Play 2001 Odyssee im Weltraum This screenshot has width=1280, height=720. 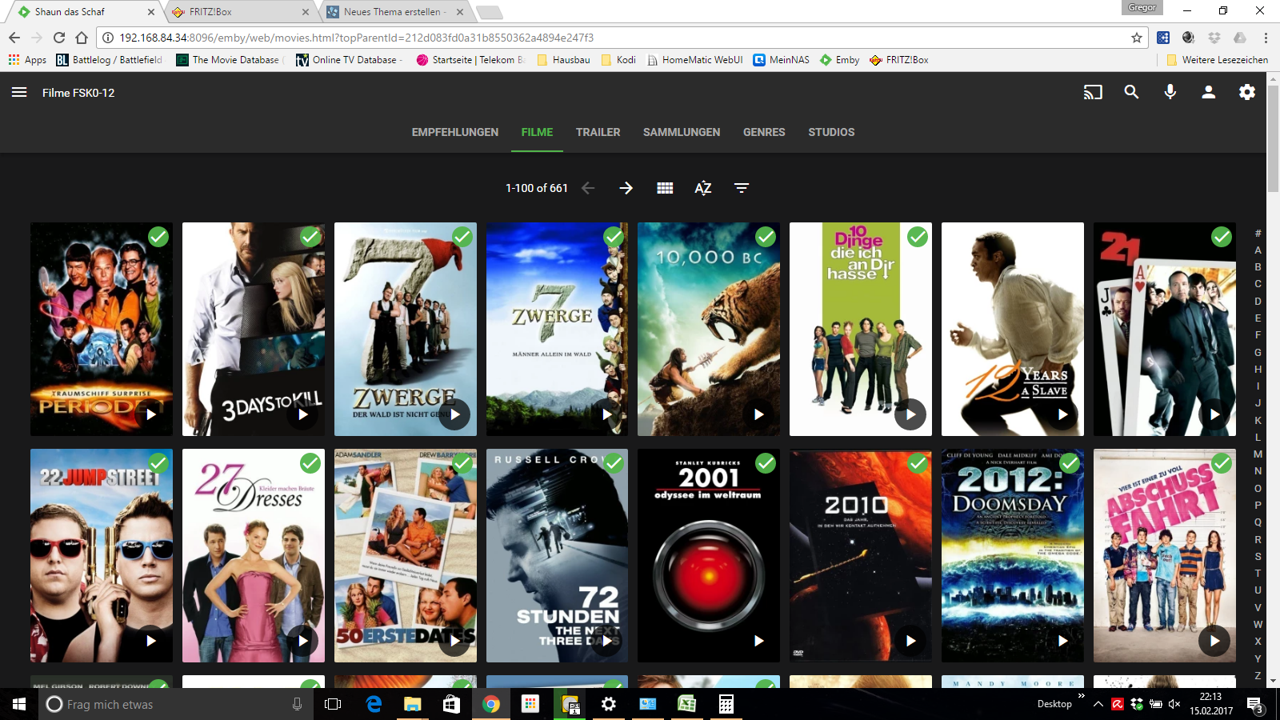point(758,641)
